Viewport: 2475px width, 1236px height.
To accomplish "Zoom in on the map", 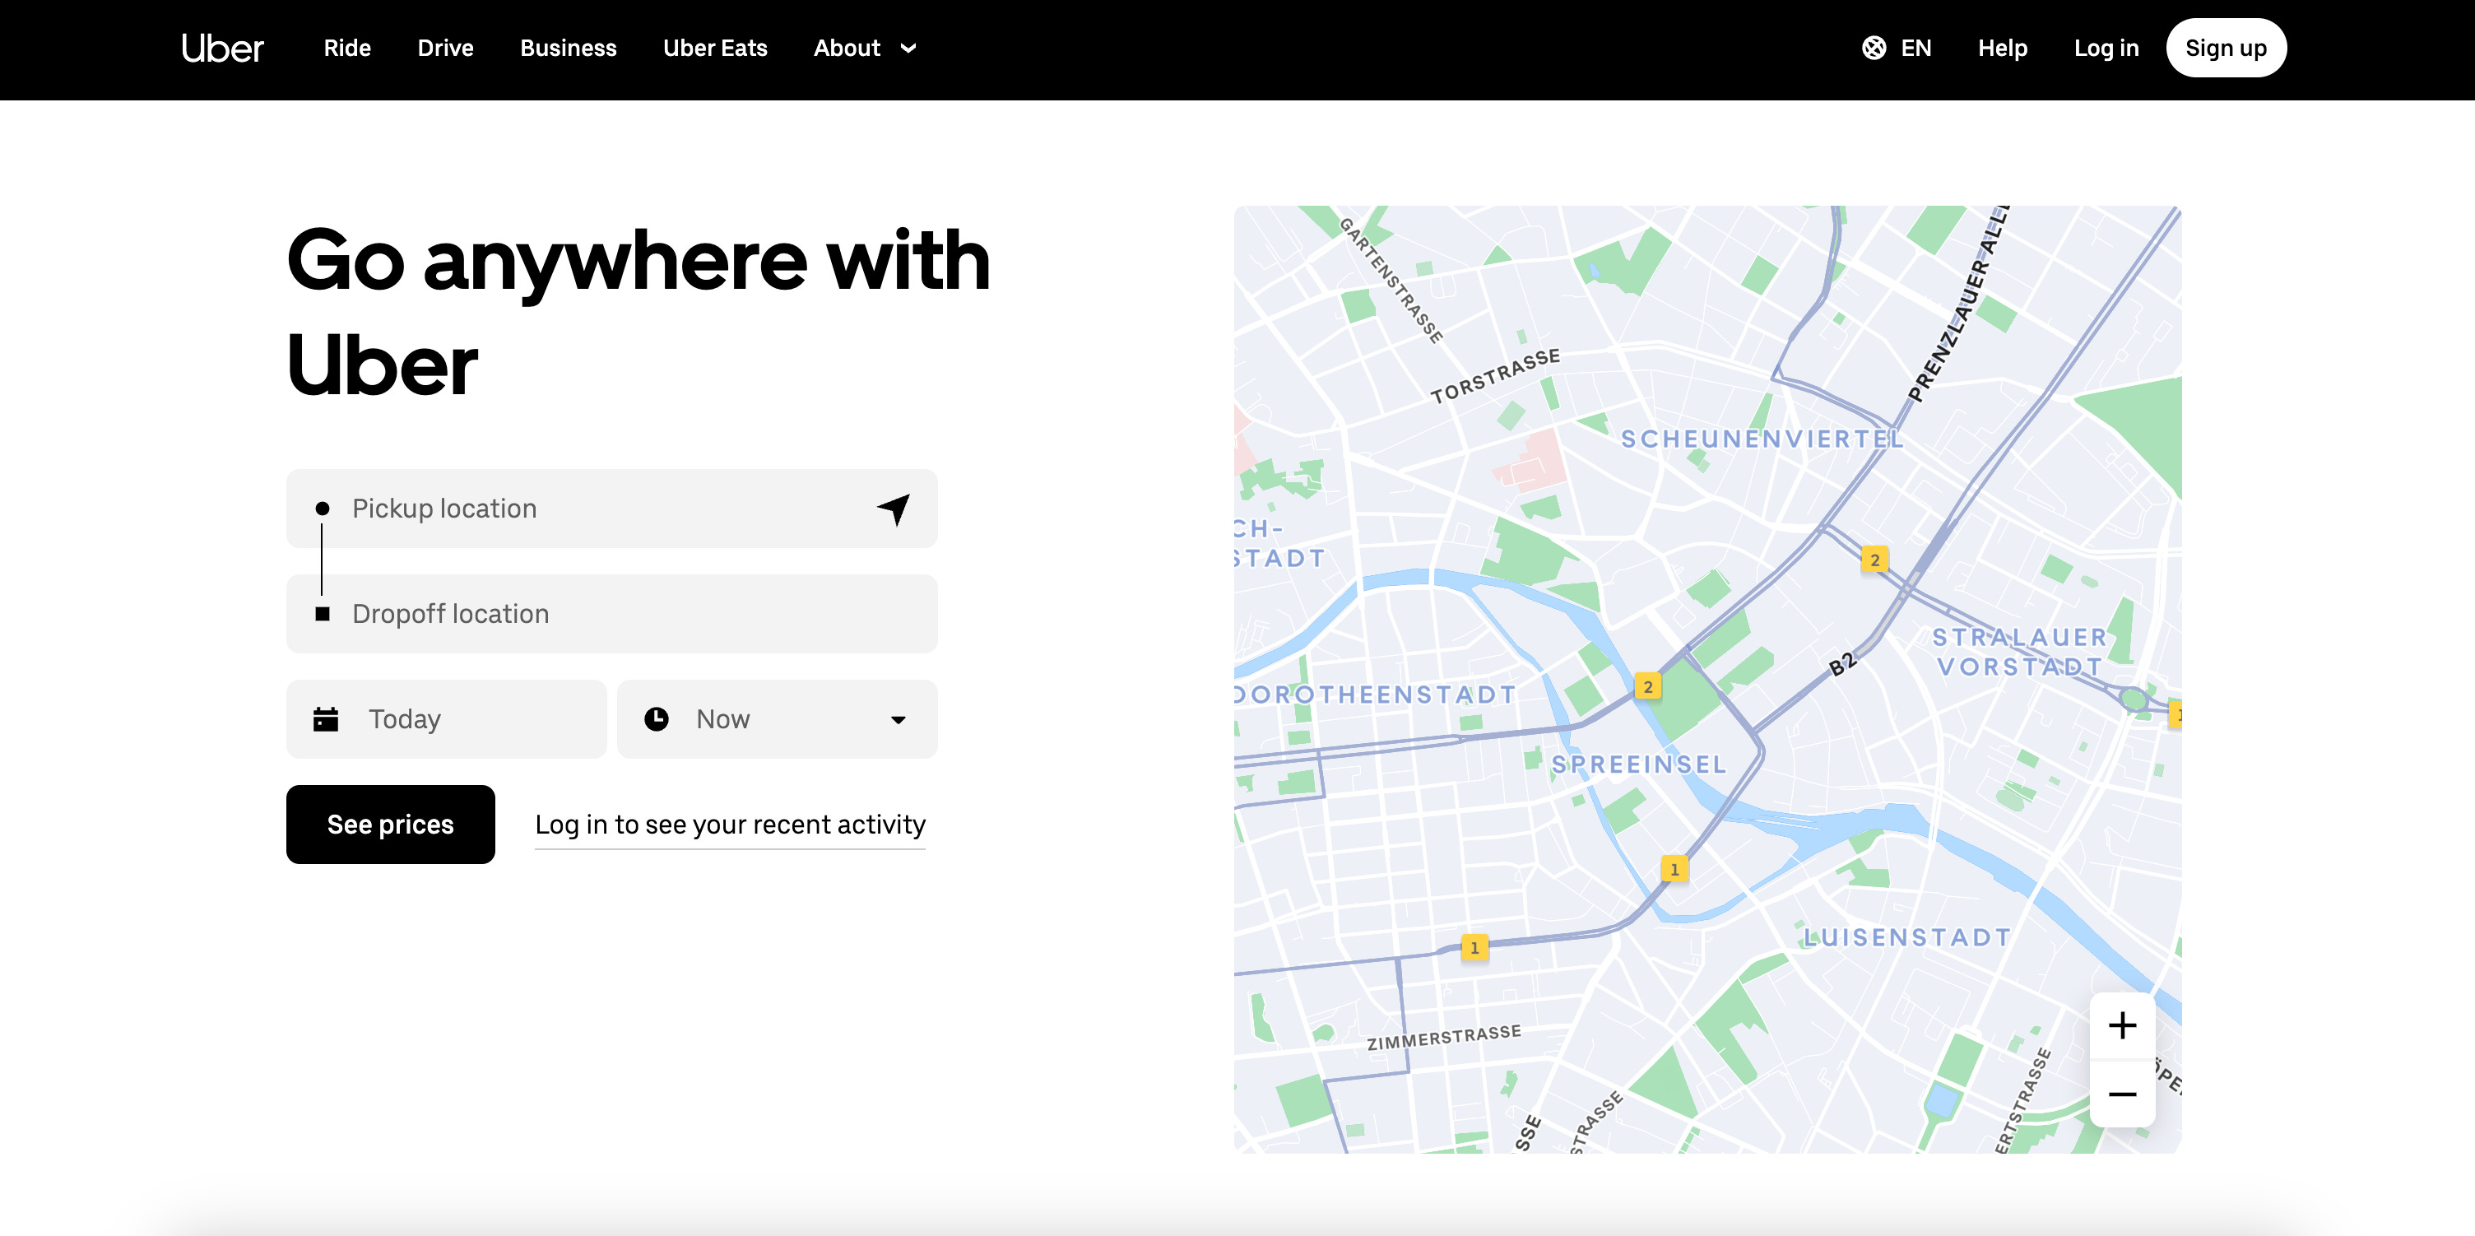I will pos(2121,1025).
